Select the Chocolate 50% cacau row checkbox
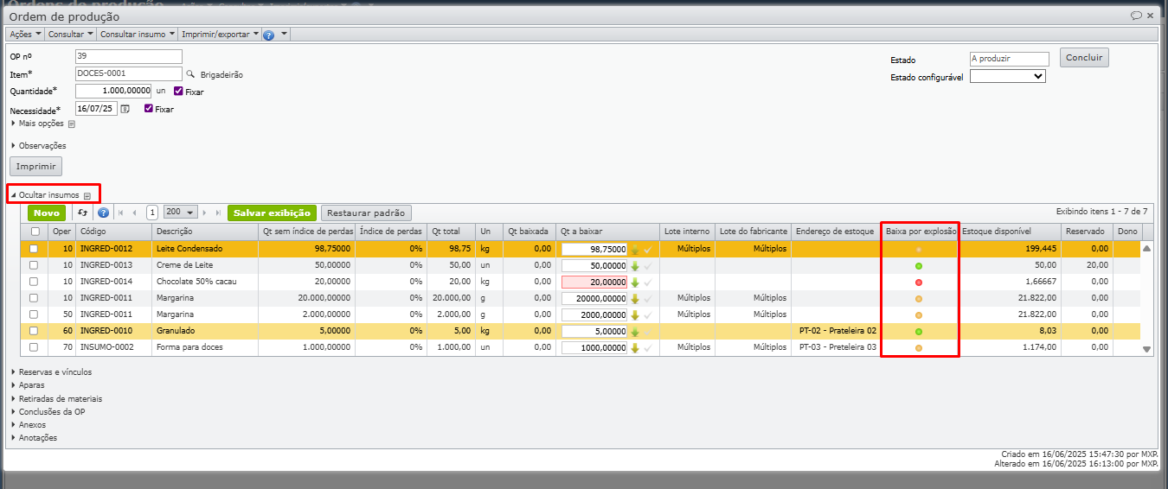This screenshot has width=1168, height=489. point(34,282)
